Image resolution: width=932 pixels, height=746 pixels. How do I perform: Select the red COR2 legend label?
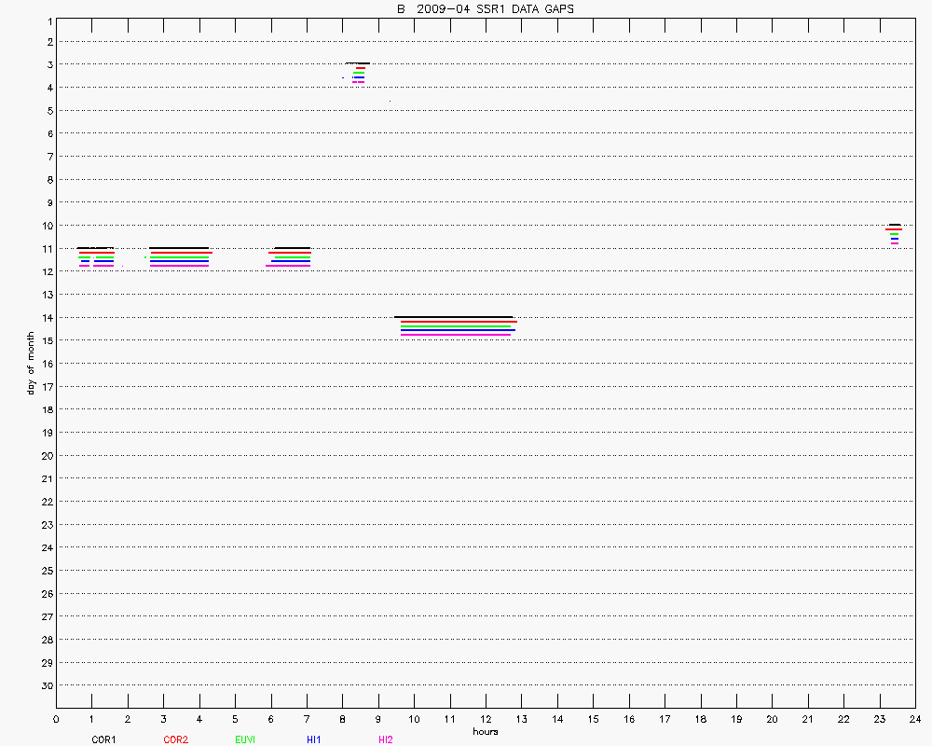(175, 739)
